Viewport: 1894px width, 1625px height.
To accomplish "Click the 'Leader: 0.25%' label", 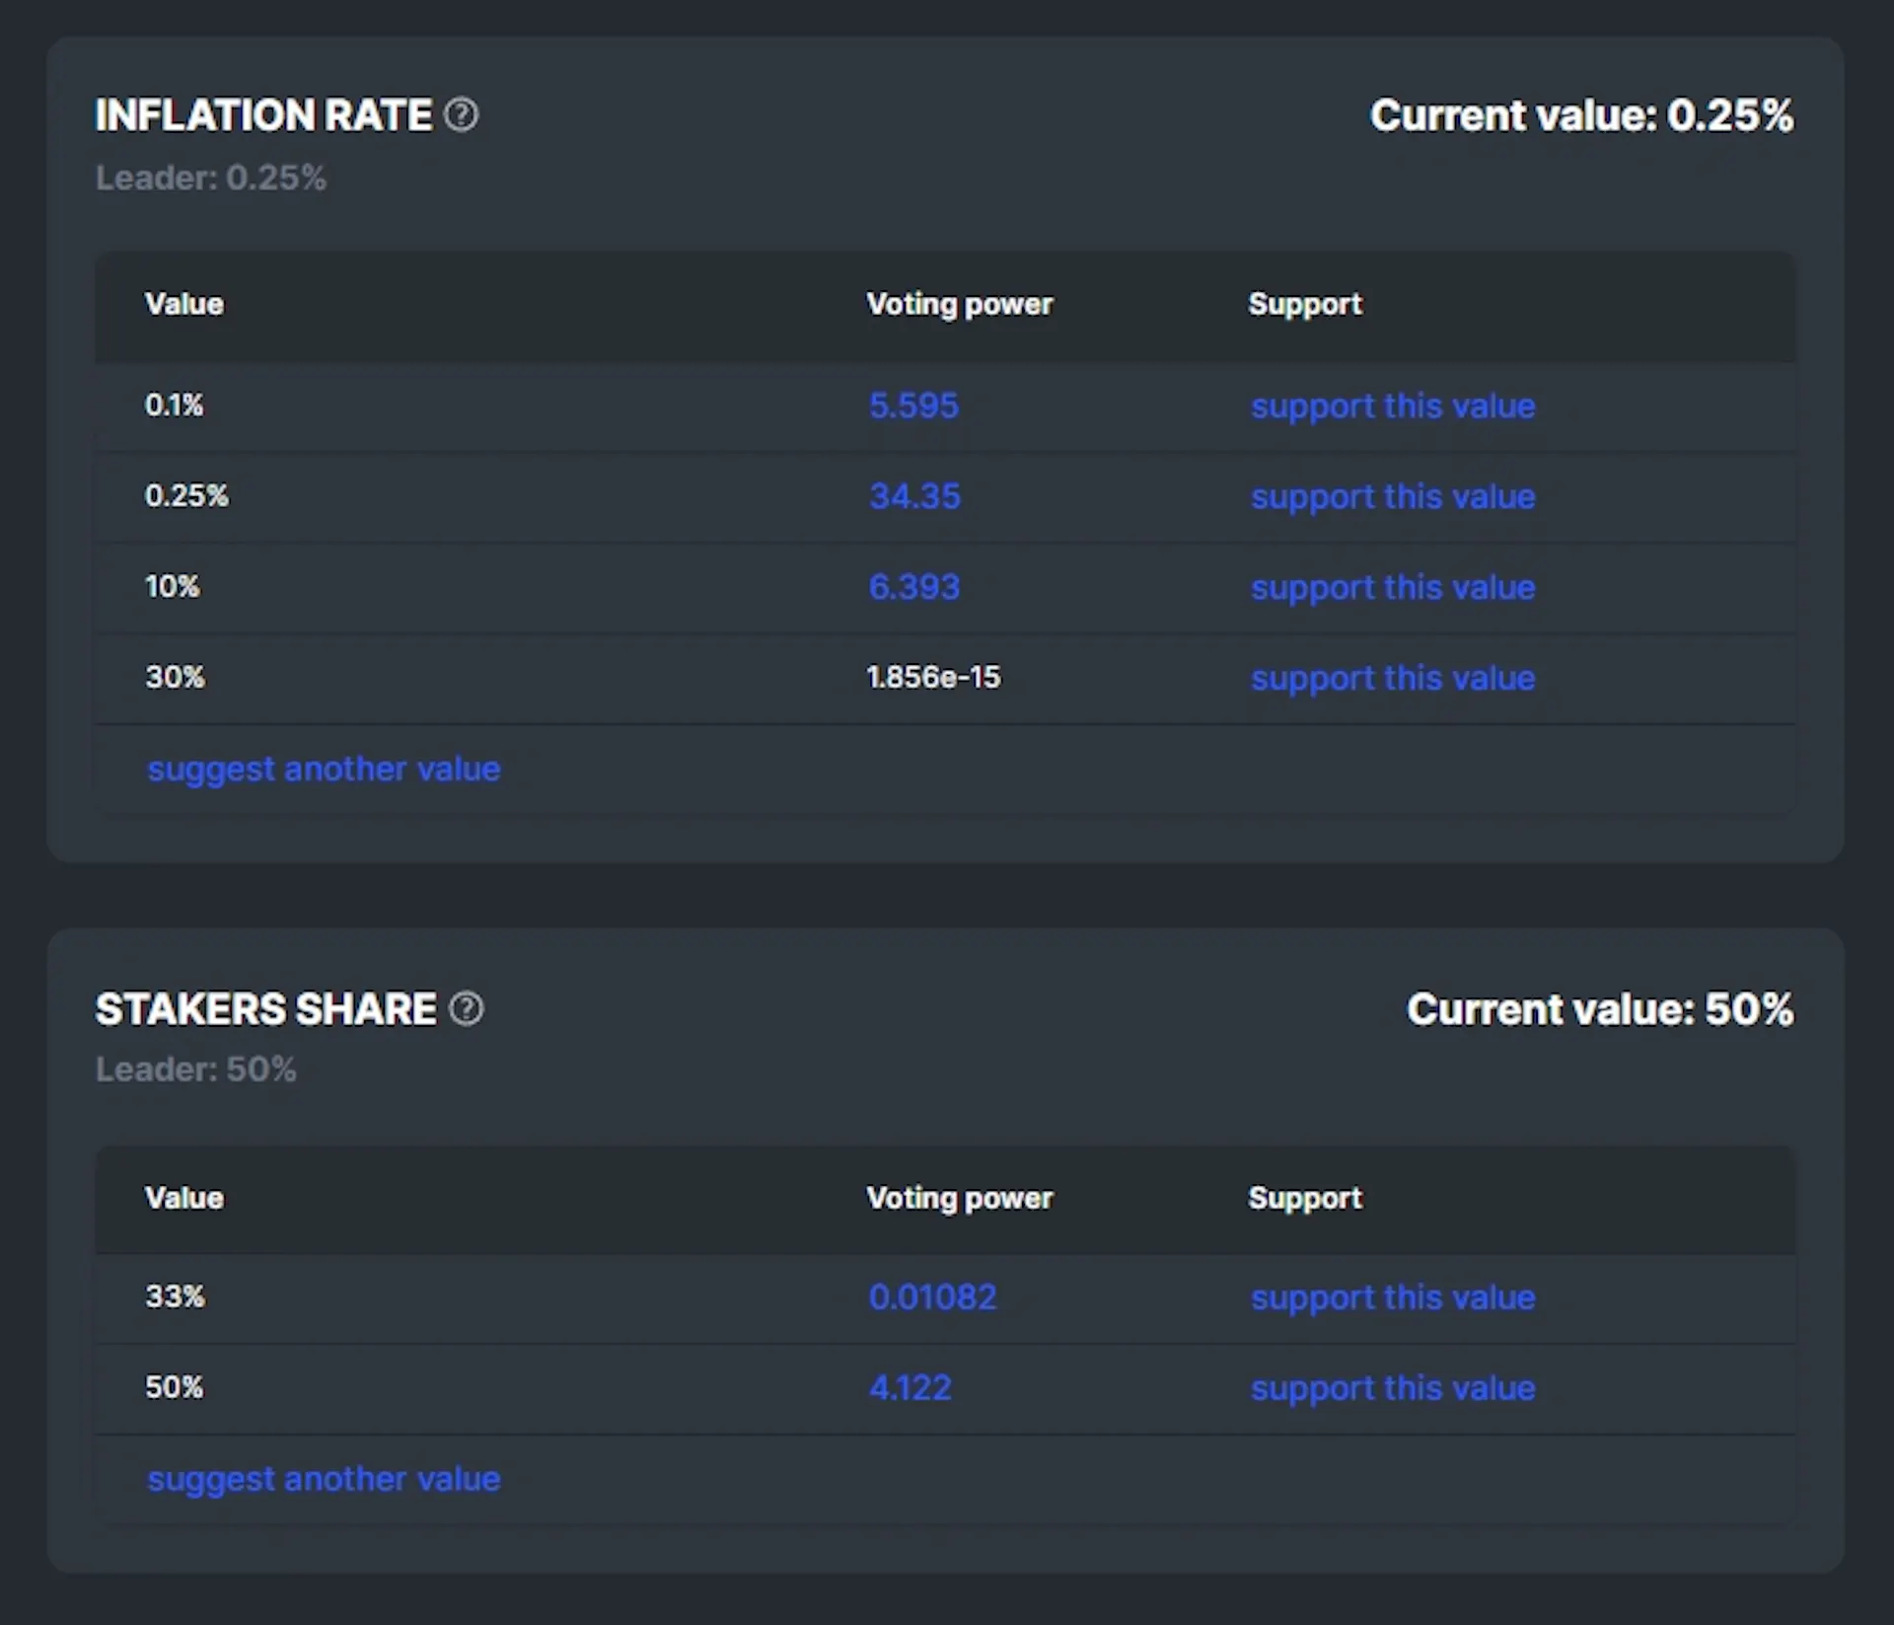I will 210,178.
